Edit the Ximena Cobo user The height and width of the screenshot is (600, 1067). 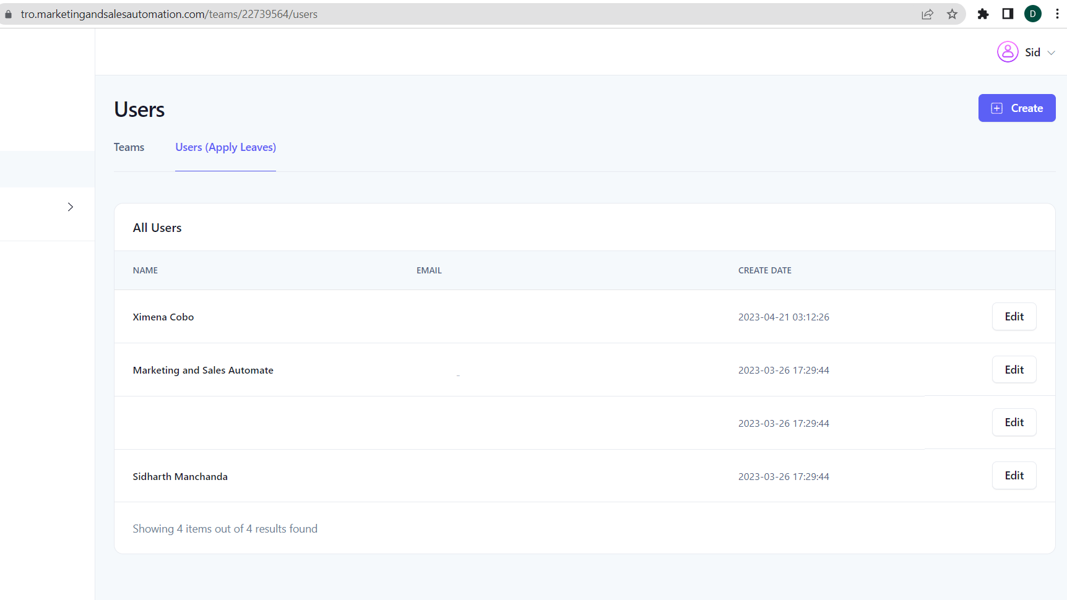[x=1014, y=317]
